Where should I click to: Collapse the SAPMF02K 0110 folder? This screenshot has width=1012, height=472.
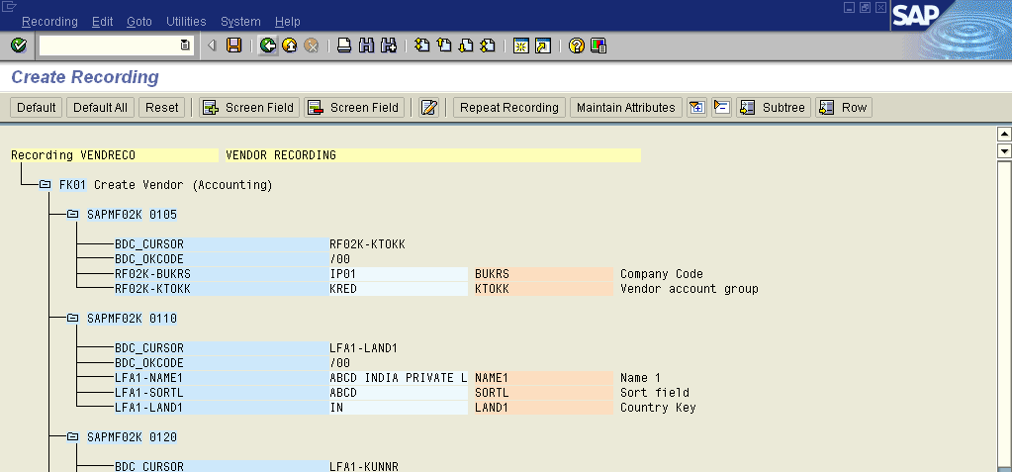tap(73, 319)
